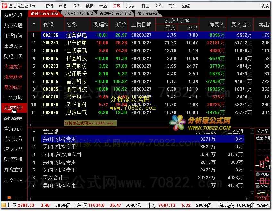Image resolution: width=273 pixels, height=211 pixels.
Task: Select the 发现 menu tab
Action: tap(116, 6)
